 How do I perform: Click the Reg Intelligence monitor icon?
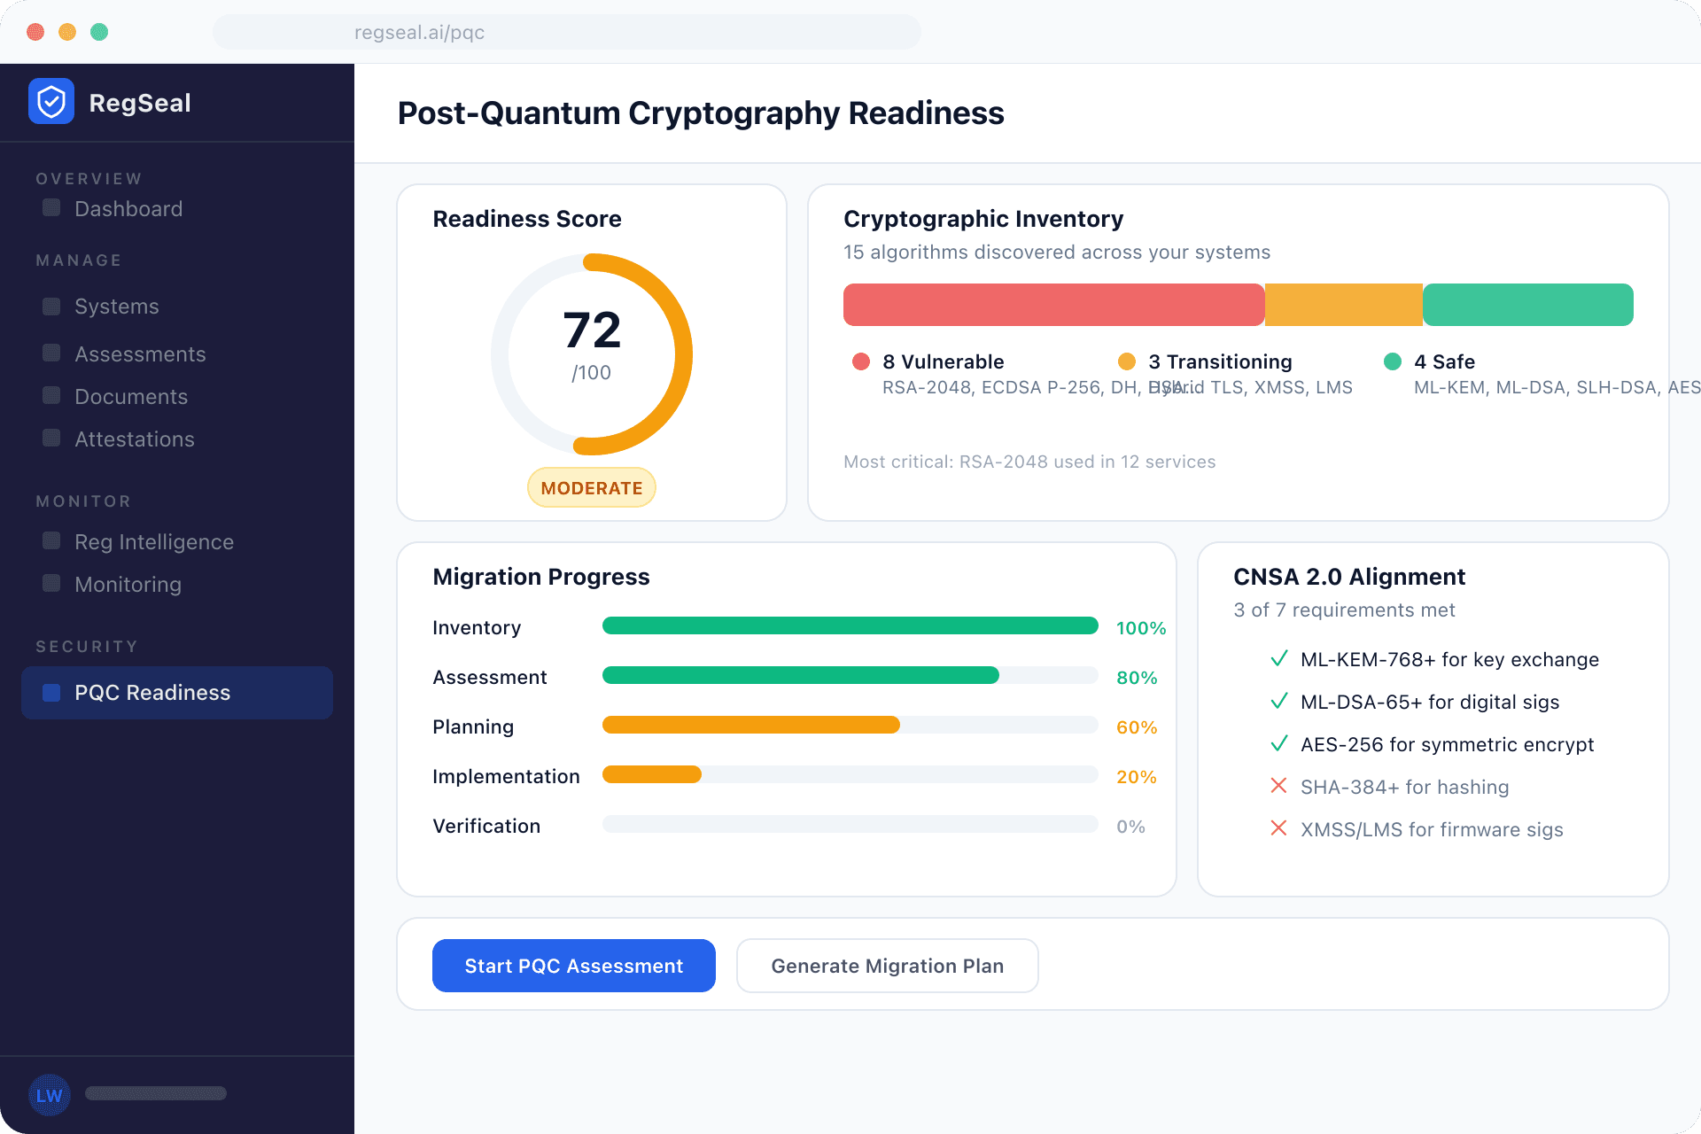[x=50, y=540]
